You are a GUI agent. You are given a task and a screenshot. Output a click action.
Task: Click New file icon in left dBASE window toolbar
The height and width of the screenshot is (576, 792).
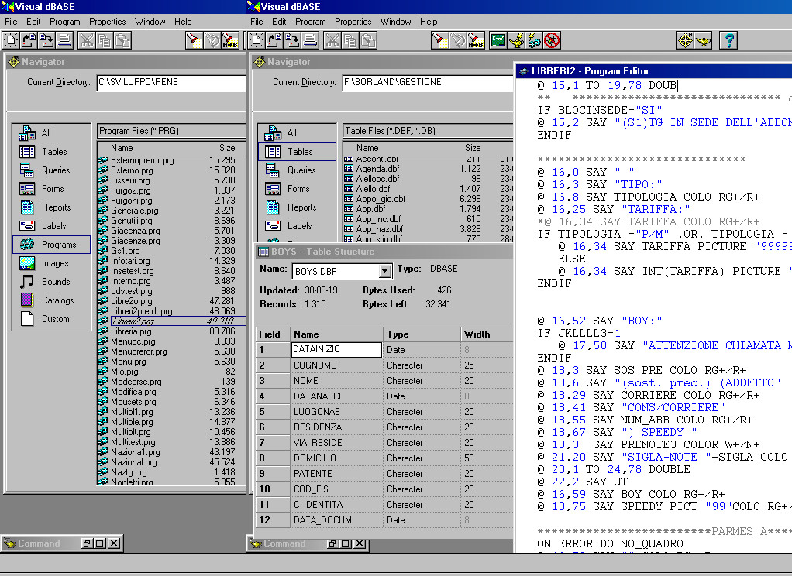pos(11,40)
